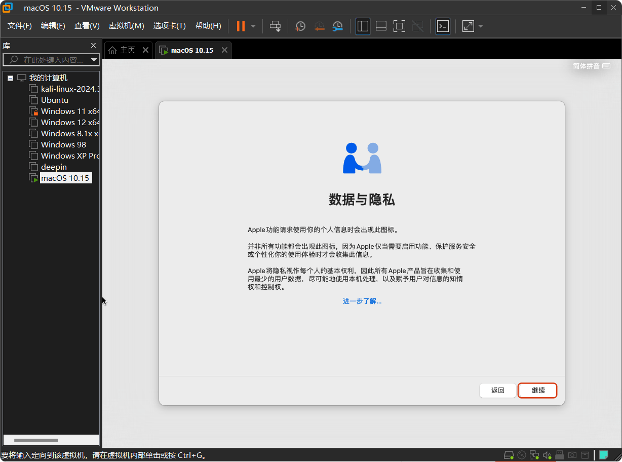Click the virtual network adapter status icon
Screen dimensions: 622x462
coord(534,455)
